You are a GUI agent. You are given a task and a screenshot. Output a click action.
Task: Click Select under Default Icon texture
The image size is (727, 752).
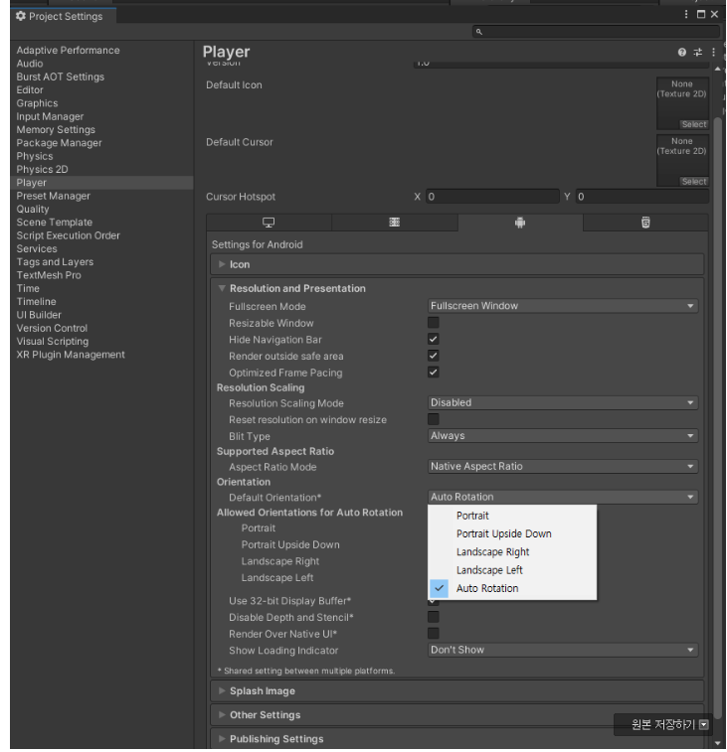pyautogui.click(x=694, y=125)
